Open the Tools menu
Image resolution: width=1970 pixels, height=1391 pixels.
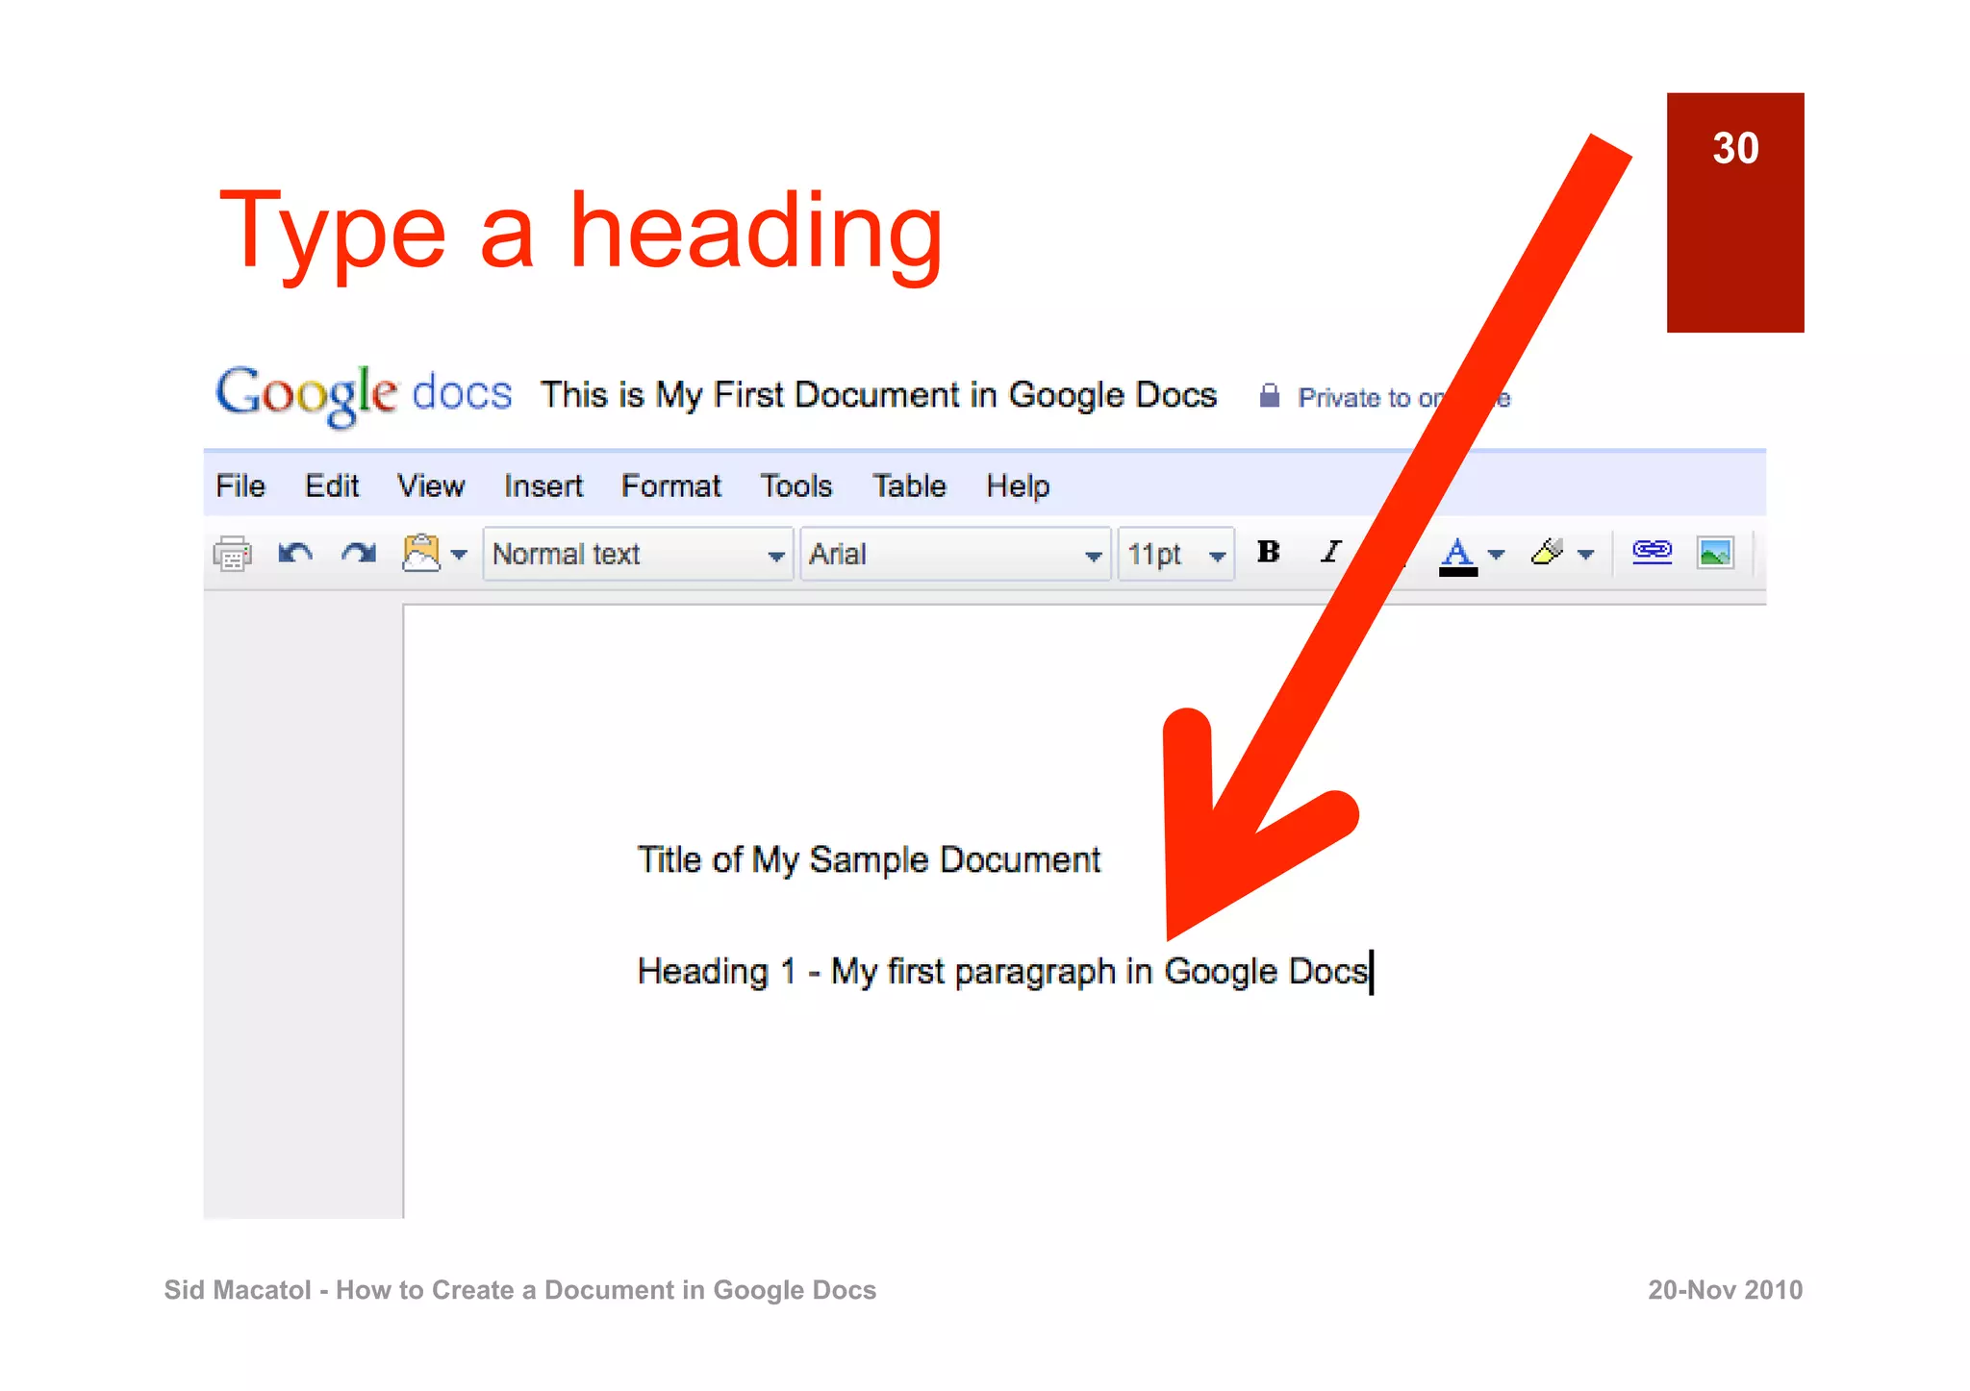point(796,485)
